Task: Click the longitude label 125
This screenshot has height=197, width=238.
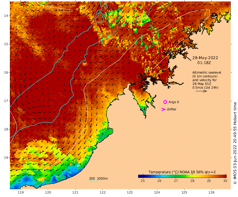Action: 184,192
